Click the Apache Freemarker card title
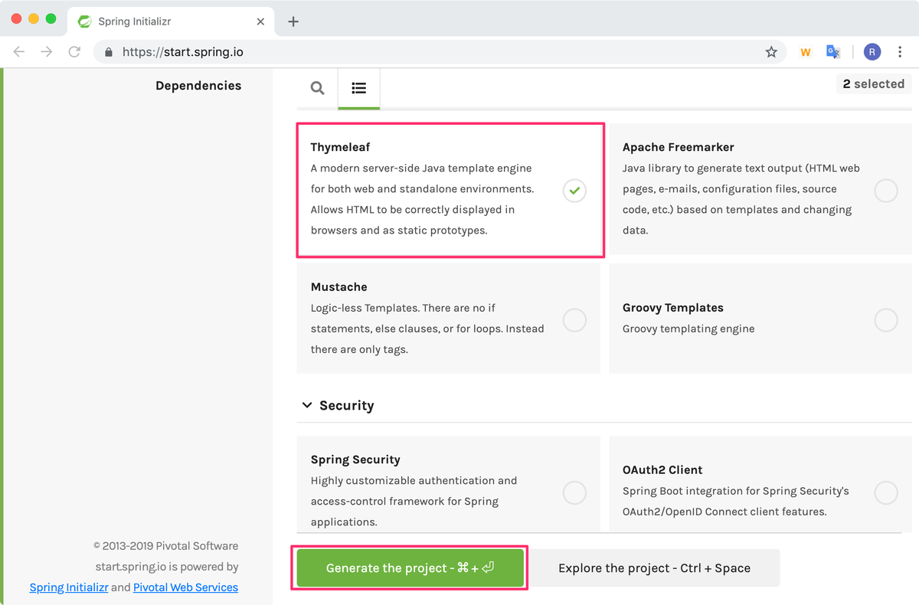919x605 pixels. tap(678, 147)
